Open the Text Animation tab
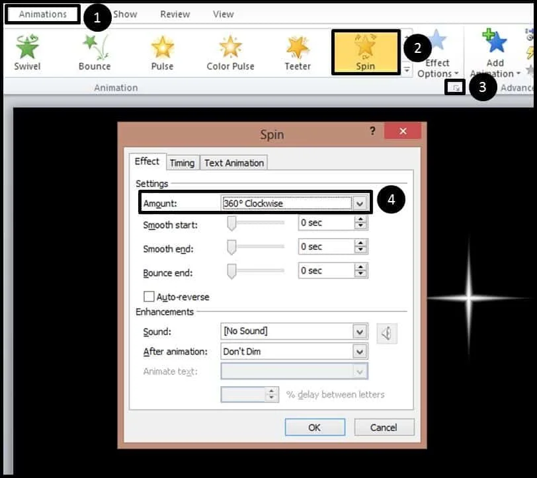537x478 pixels. [234, 163]
